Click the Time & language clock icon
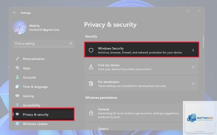This screenshot has width=217, height=135. [17, 87]
